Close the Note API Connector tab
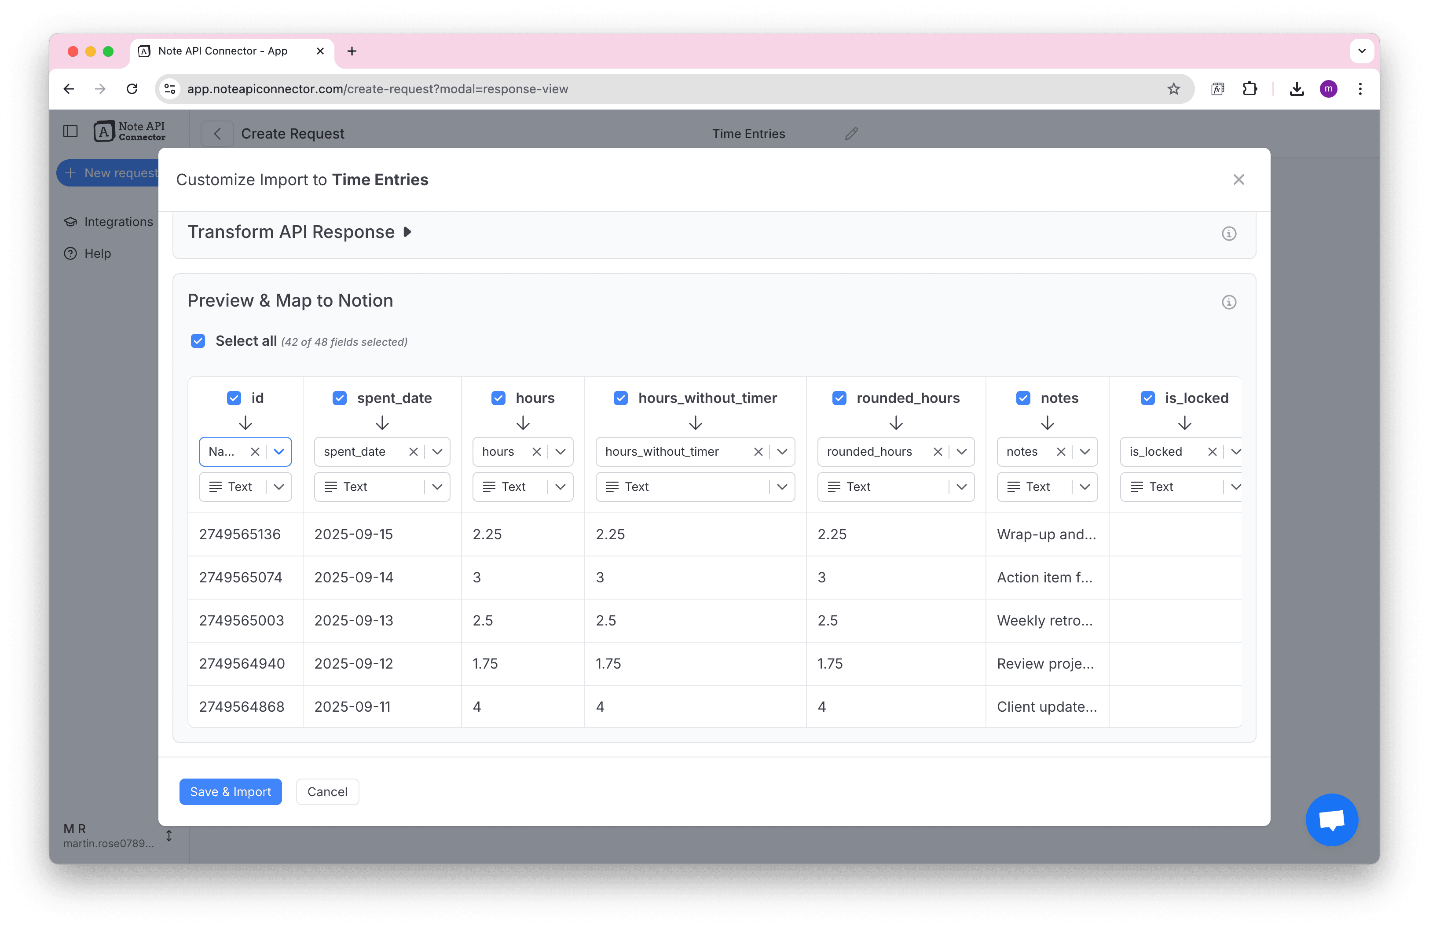Viewport: 1429px width, 929px height. [x=320, y=51]
